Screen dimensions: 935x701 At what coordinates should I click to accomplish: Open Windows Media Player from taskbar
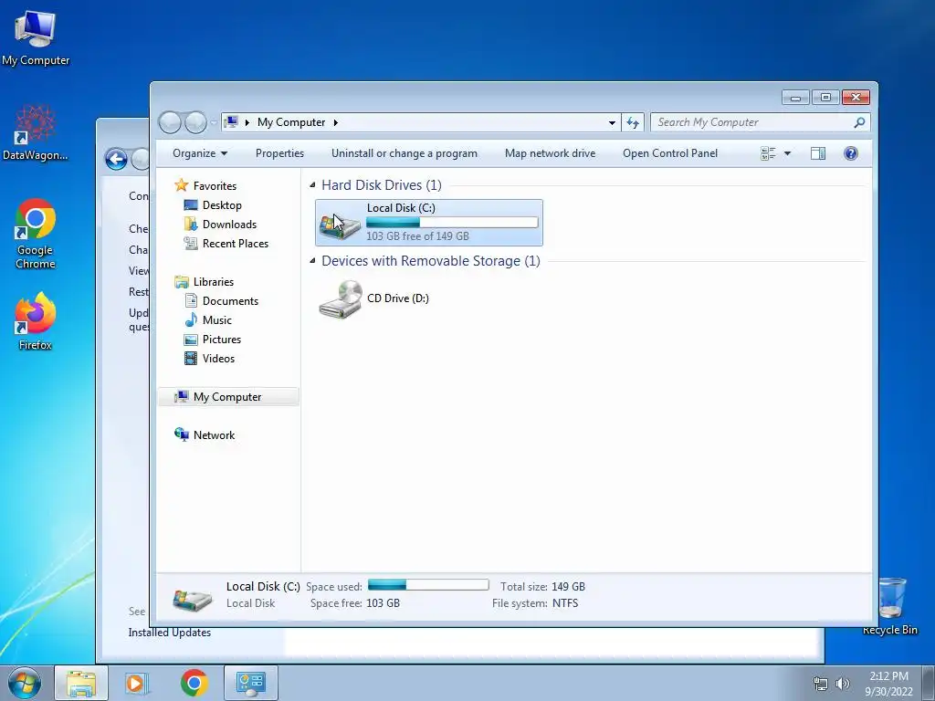pos(137,683)
